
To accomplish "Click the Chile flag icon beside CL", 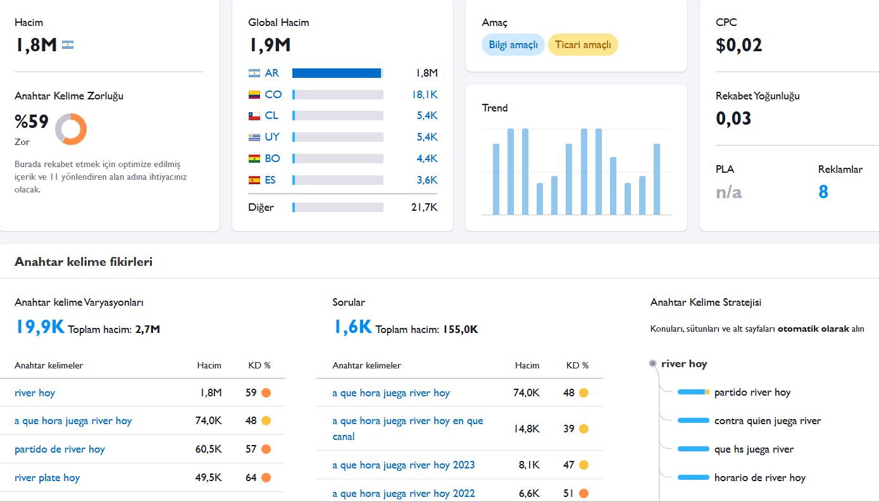I will pos(254,116).
